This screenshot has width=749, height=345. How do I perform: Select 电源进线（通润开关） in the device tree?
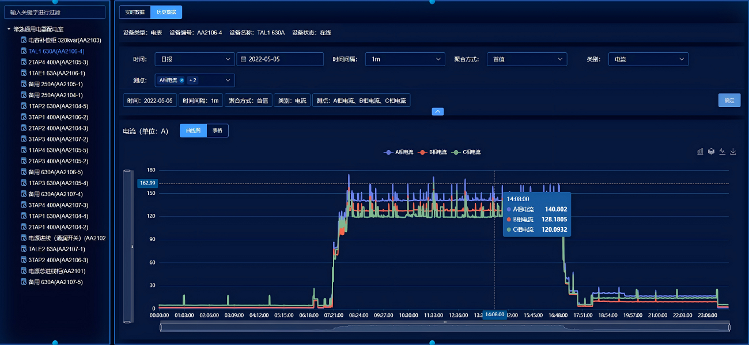click(67, 238)
